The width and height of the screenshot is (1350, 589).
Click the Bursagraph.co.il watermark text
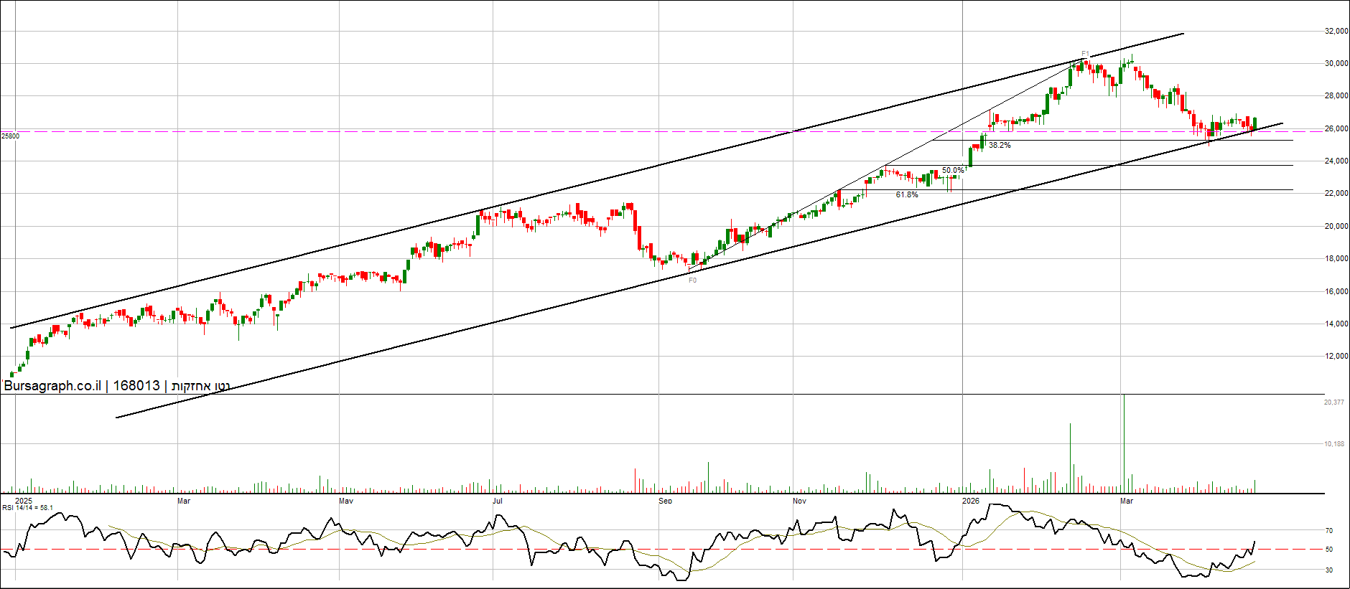tap(52, 386)
